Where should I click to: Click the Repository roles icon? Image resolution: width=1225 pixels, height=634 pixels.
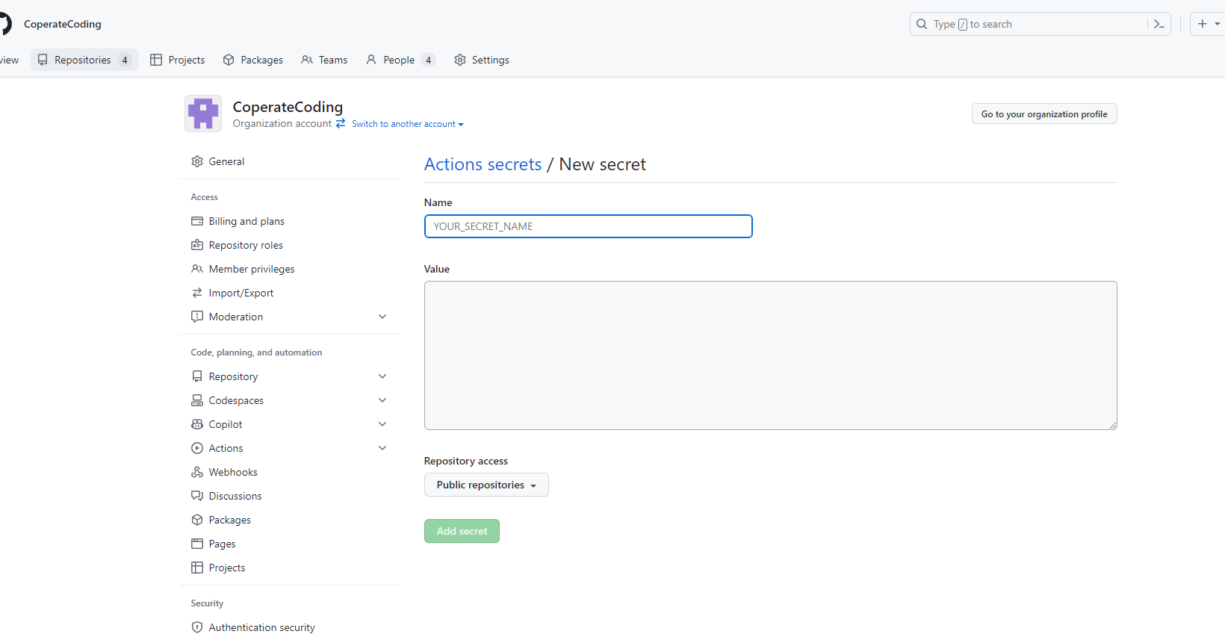coord(197,245)
